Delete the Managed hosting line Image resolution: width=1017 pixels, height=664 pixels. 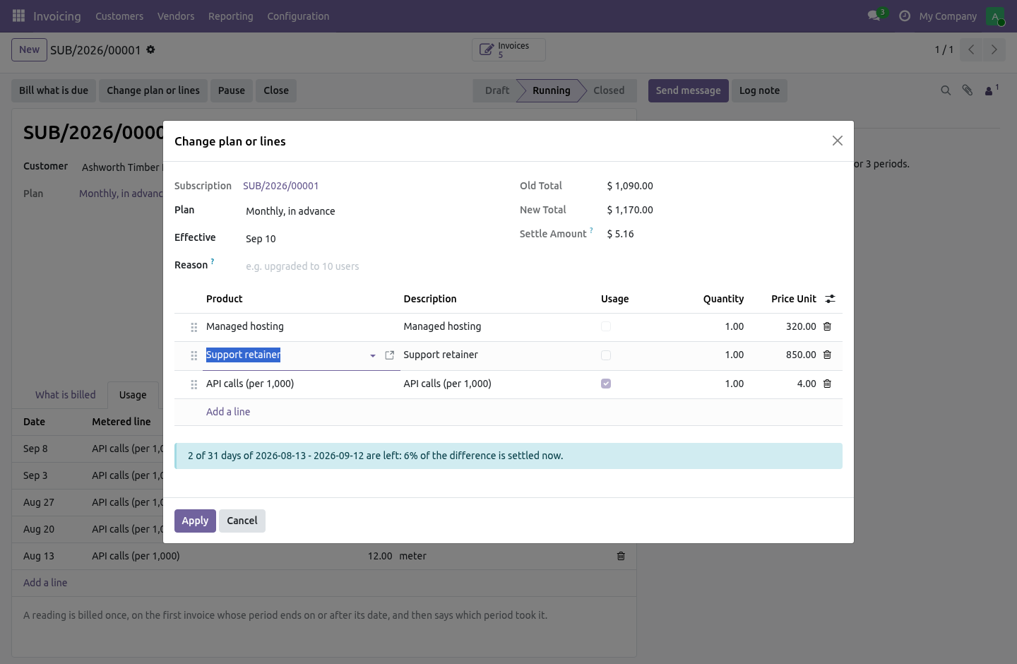pos(828,326)
